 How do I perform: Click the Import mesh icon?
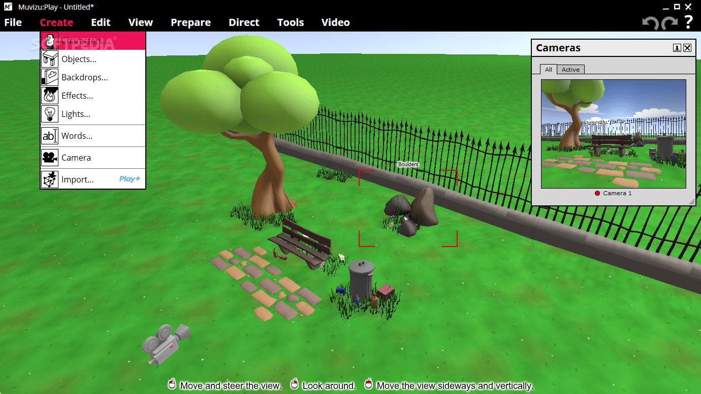(50, 179)
